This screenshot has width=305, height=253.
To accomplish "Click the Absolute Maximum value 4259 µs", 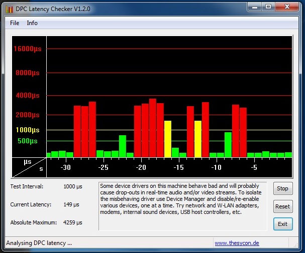I will tap(73, 222).
